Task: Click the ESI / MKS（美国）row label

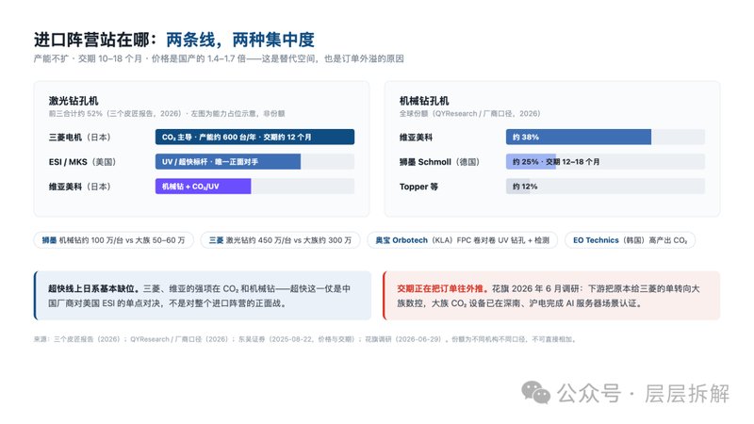Action: point(83,162)
